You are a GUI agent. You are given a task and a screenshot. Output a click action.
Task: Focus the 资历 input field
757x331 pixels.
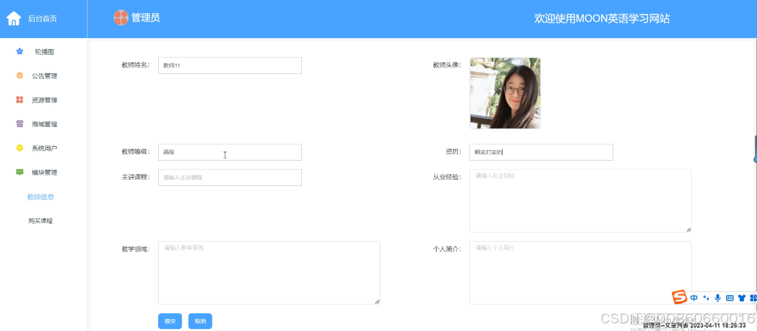541,152
